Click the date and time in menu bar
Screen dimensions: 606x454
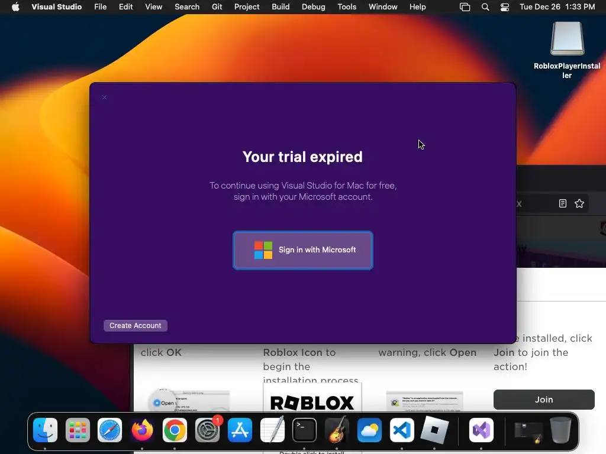pos(557,7)
